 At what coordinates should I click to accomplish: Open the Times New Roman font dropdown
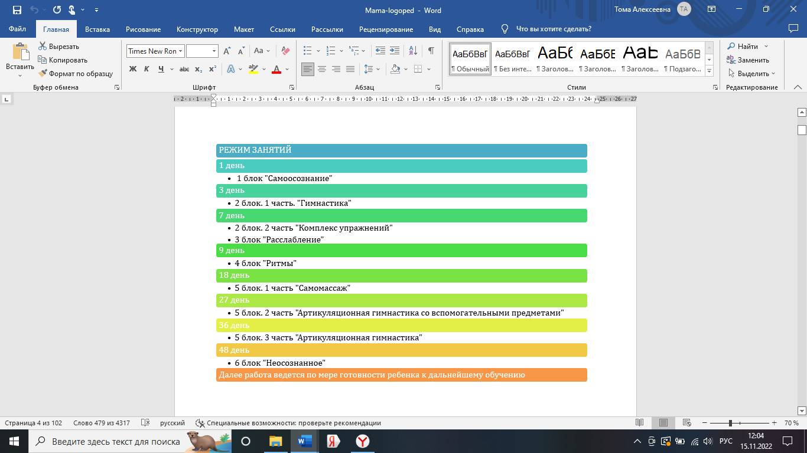tap(181, 51)
